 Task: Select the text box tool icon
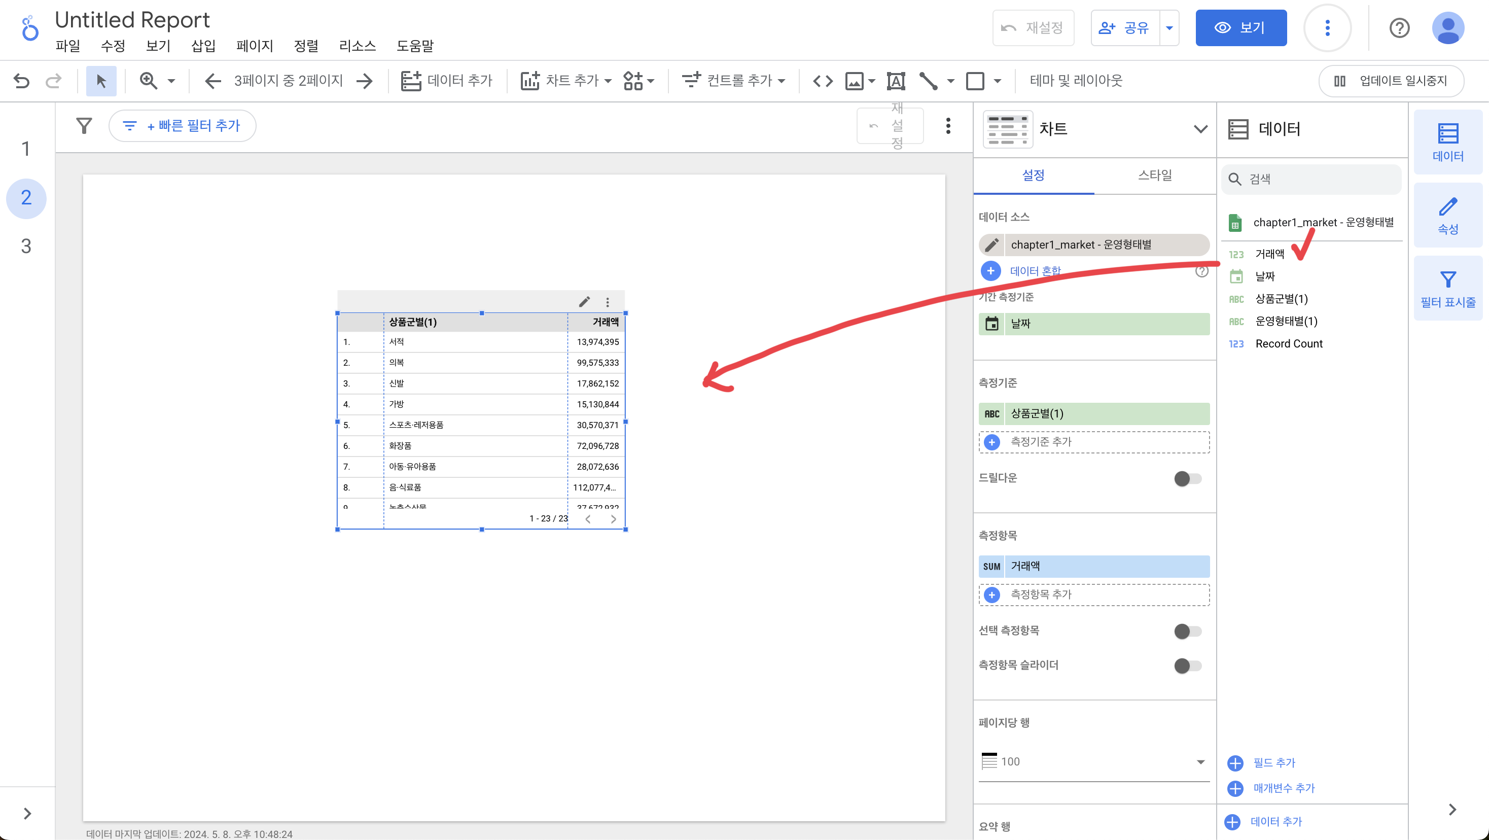click(896, 80)
